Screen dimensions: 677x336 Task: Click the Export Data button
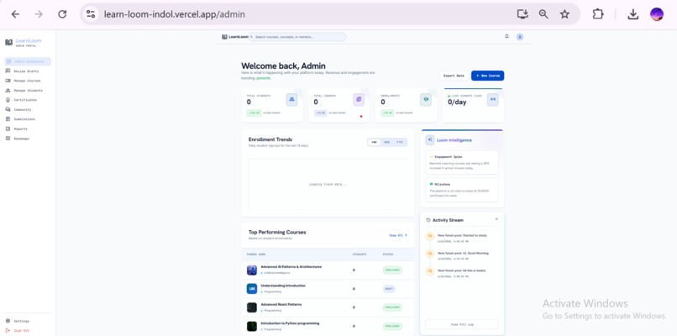click(454, 76)
